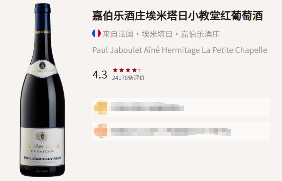Click the third red rating star
This screenshot has height=181, width=282.
pyautogui.click(x=128, y=70)
